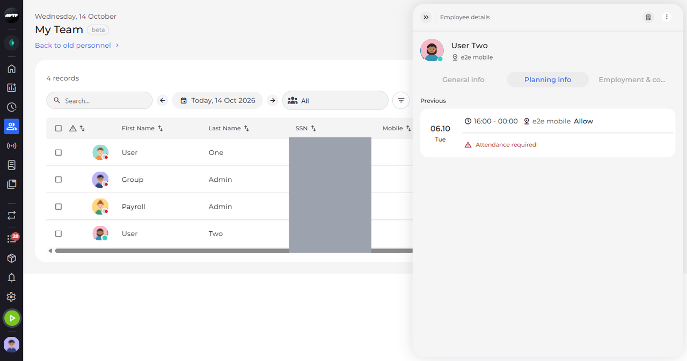687x361 pixels.
Task: Click the first name 'Payroll' cell
Action: (134, 207)
